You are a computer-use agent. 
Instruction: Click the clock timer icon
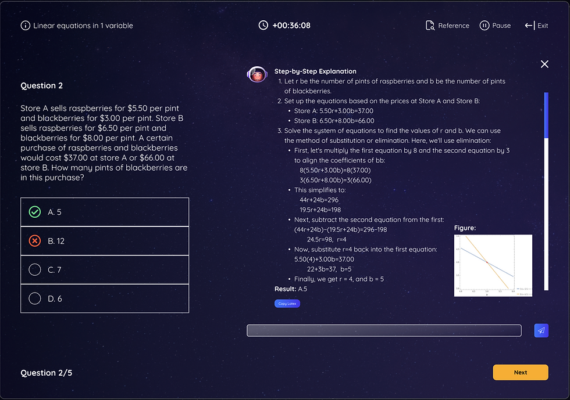tap(263, 25)
